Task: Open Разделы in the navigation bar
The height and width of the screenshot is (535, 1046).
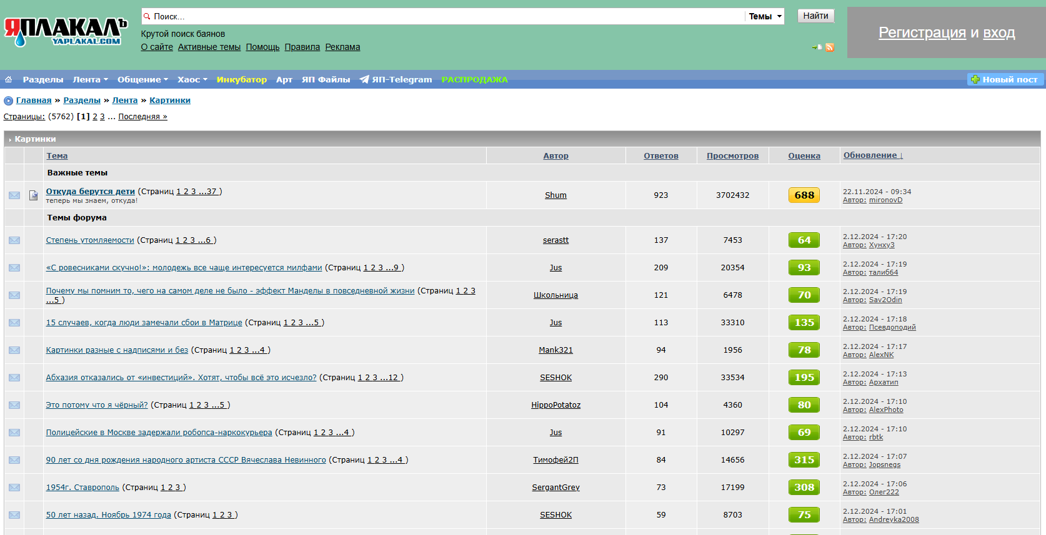Action: [x=43, y=79]
